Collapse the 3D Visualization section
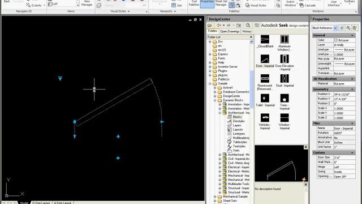Screen dimensions: 362x204 coord(352,79)
